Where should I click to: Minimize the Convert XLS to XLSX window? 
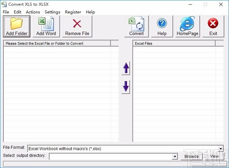pos(190,4)
